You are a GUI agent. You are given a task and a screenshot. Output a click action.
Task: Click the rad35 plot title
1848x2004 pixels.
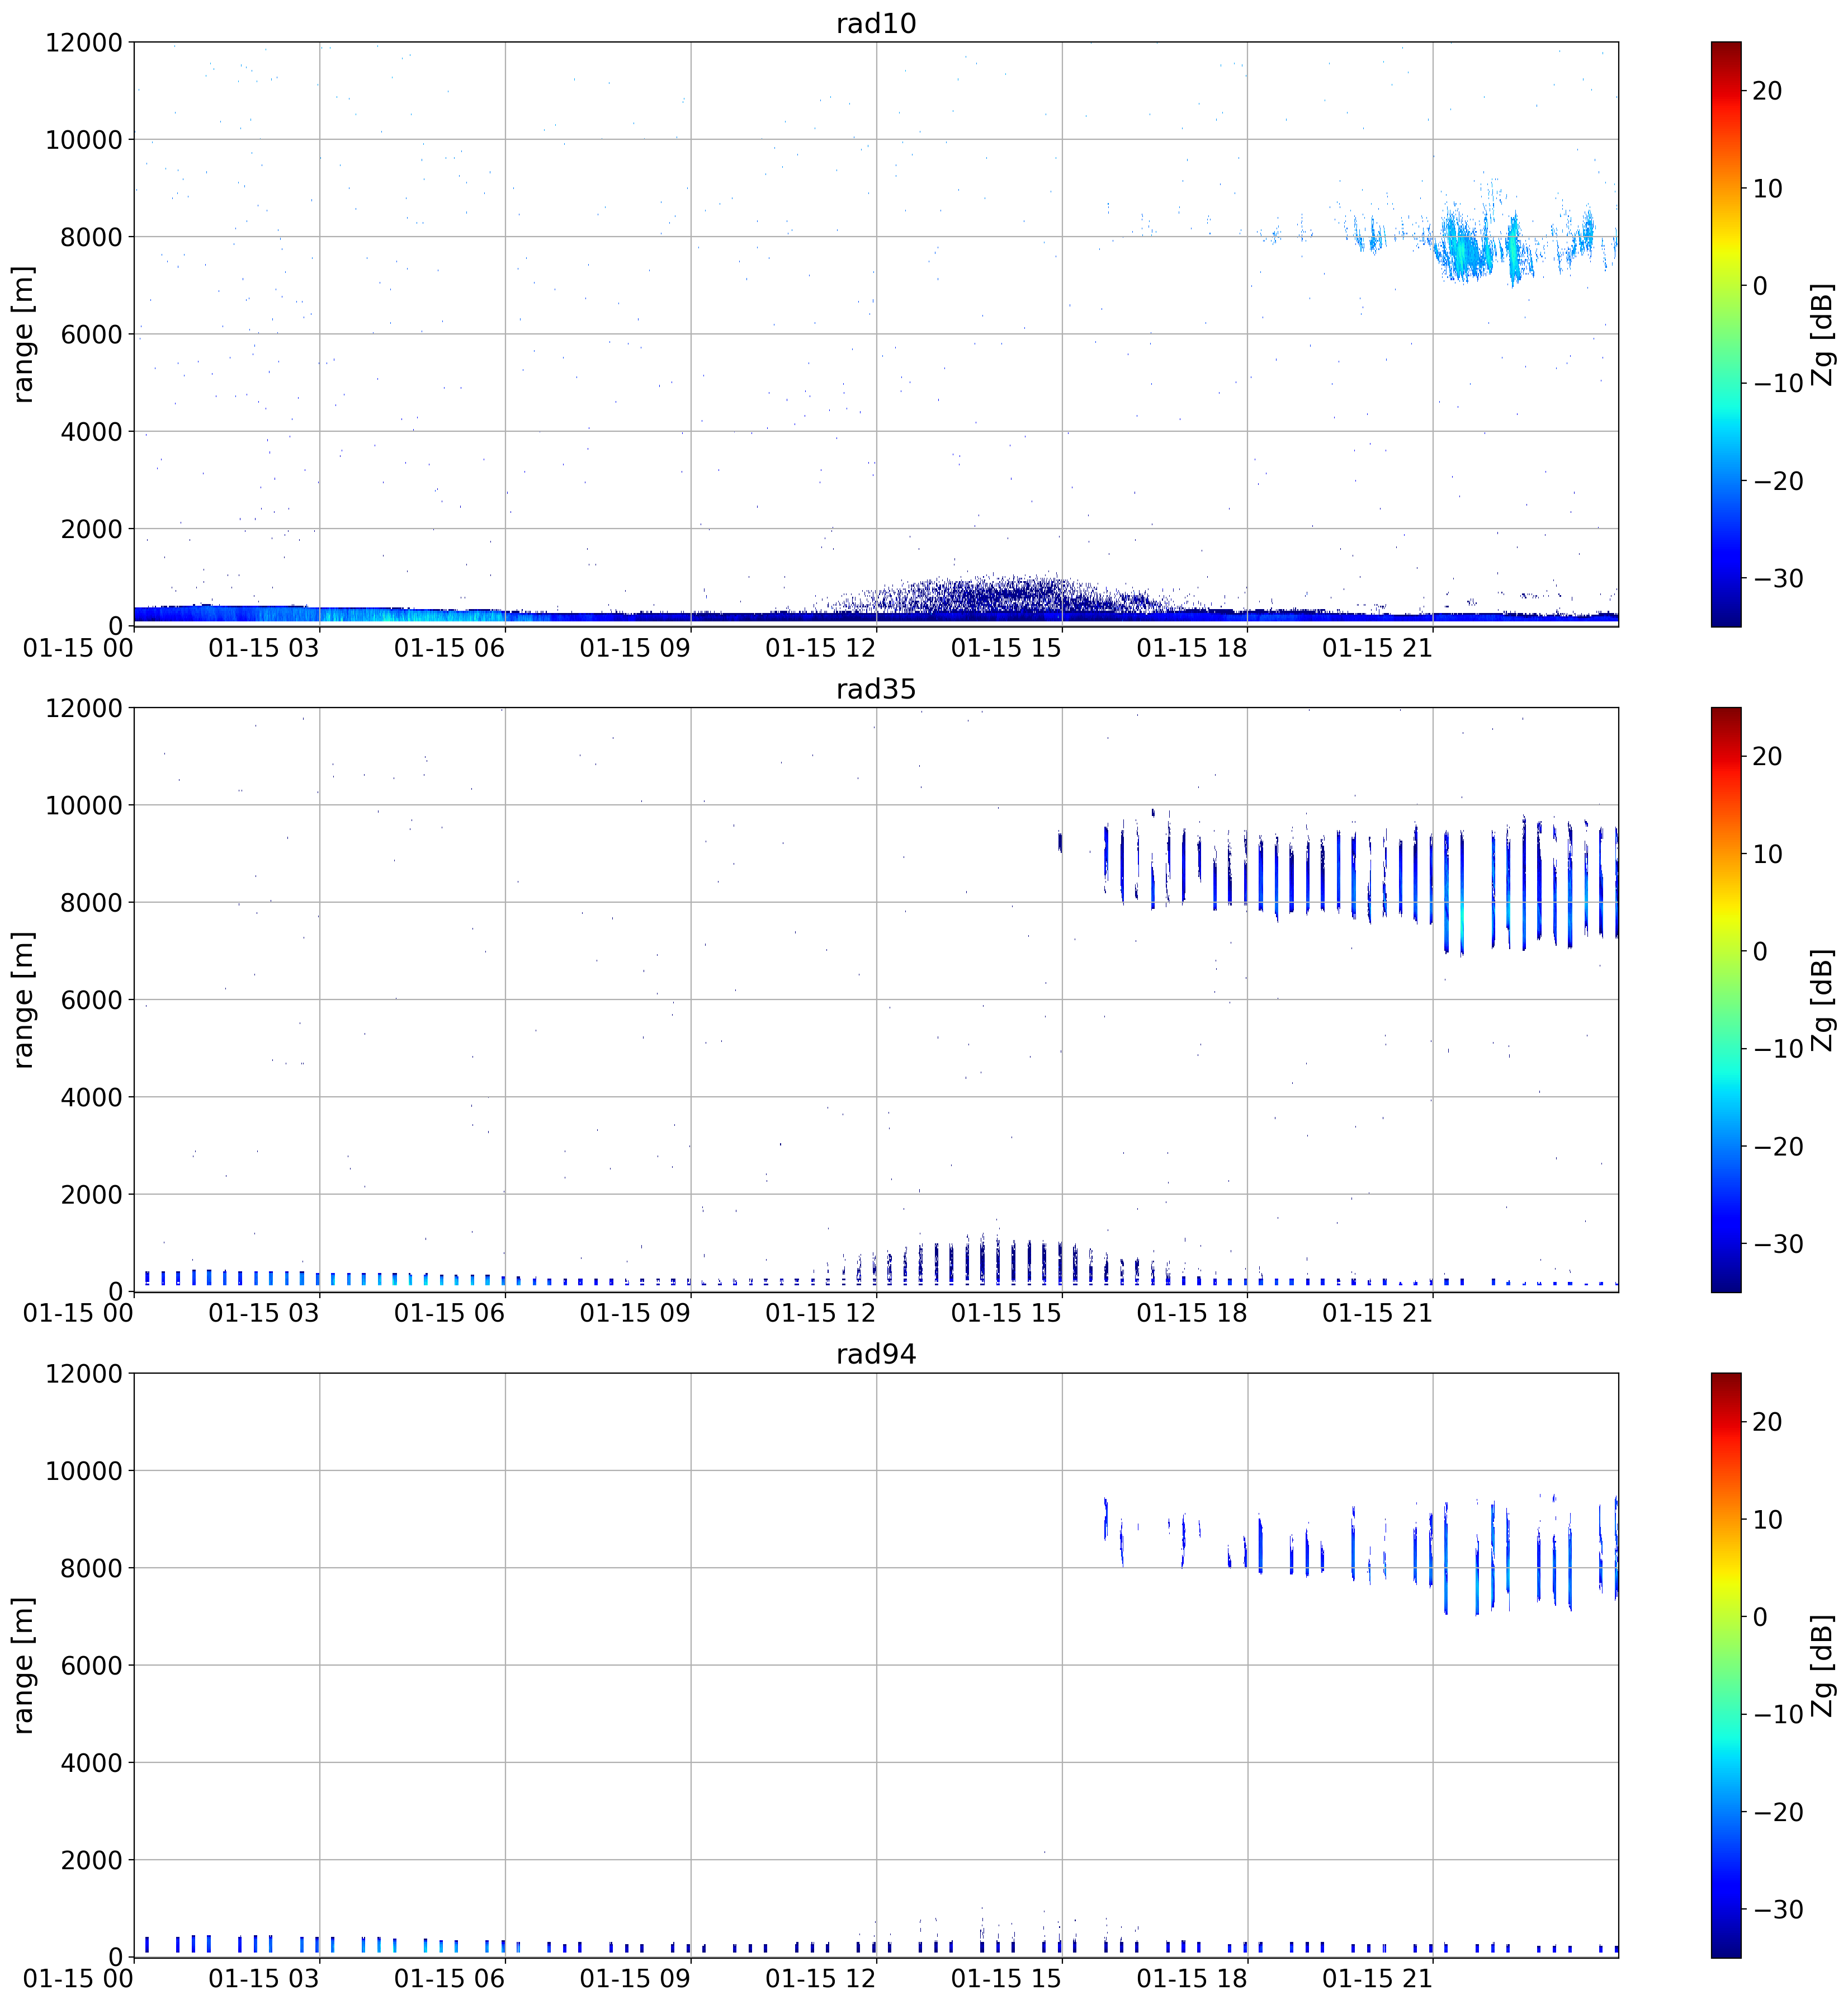pos(876,689)
